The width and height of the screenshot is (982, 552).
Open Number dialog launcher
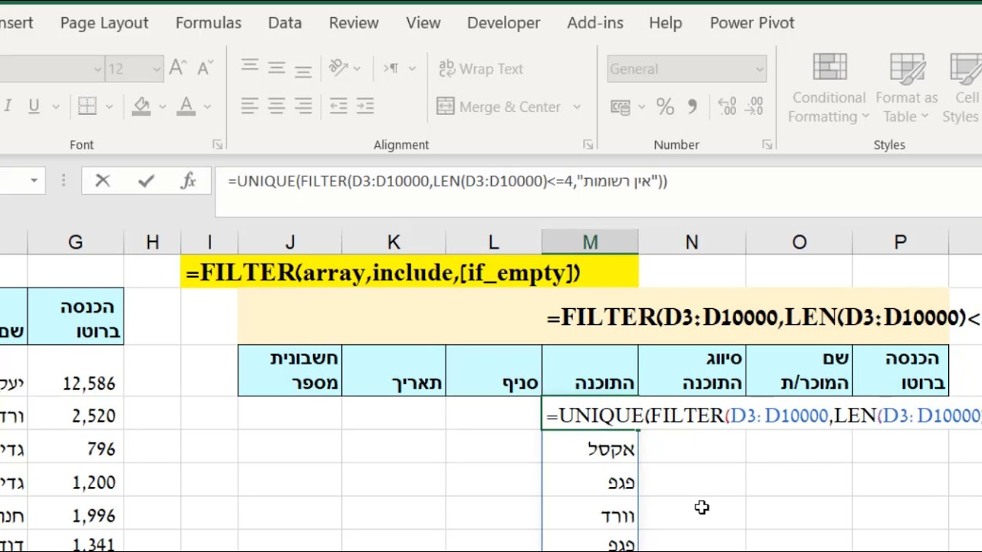767,144
